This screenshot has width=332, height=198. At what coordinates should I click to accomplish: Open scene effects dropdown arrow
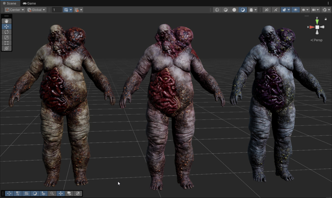pyautogui.click(x=289, y=10)
